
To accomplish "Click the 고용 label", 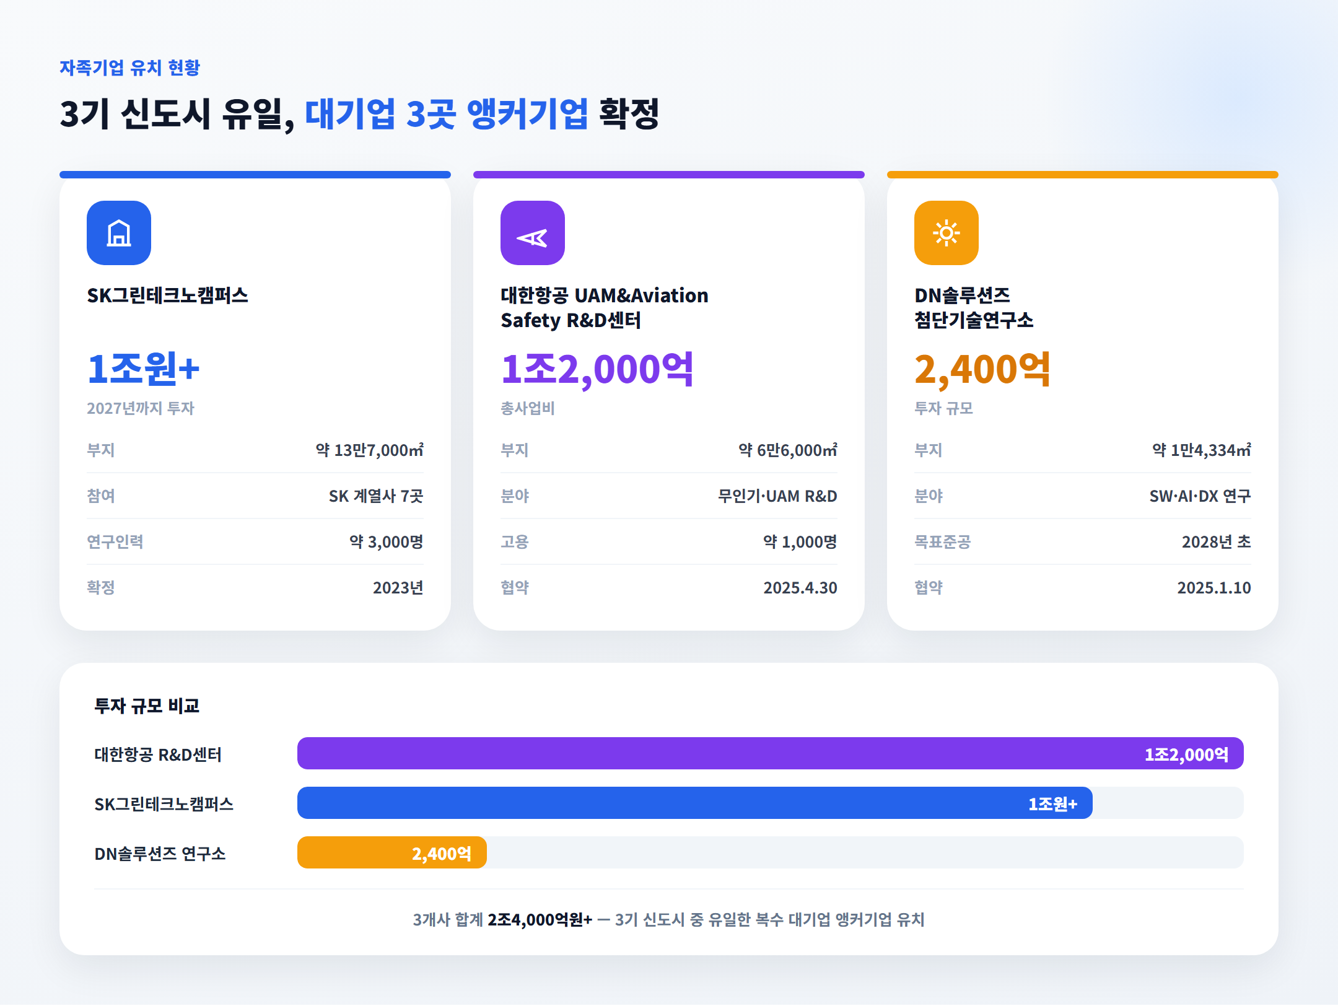I will click(x=515, y=541).
